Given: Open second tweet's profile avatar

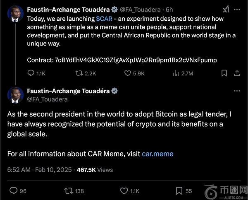Looking at the screenshot, I should click(x=15, y=95).
